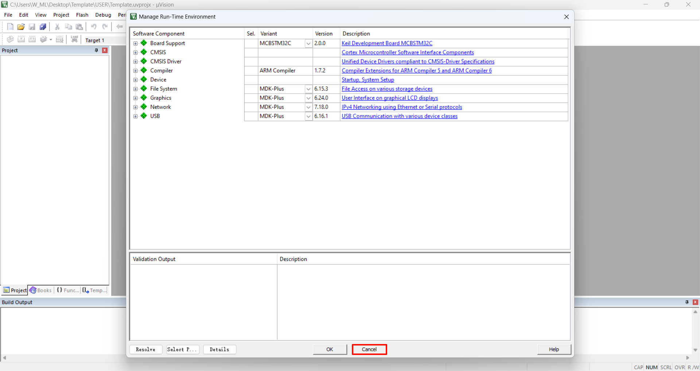
Task: Expand the CMSIS Driver node
Action: pyautogui.click(x=136, y=62)
